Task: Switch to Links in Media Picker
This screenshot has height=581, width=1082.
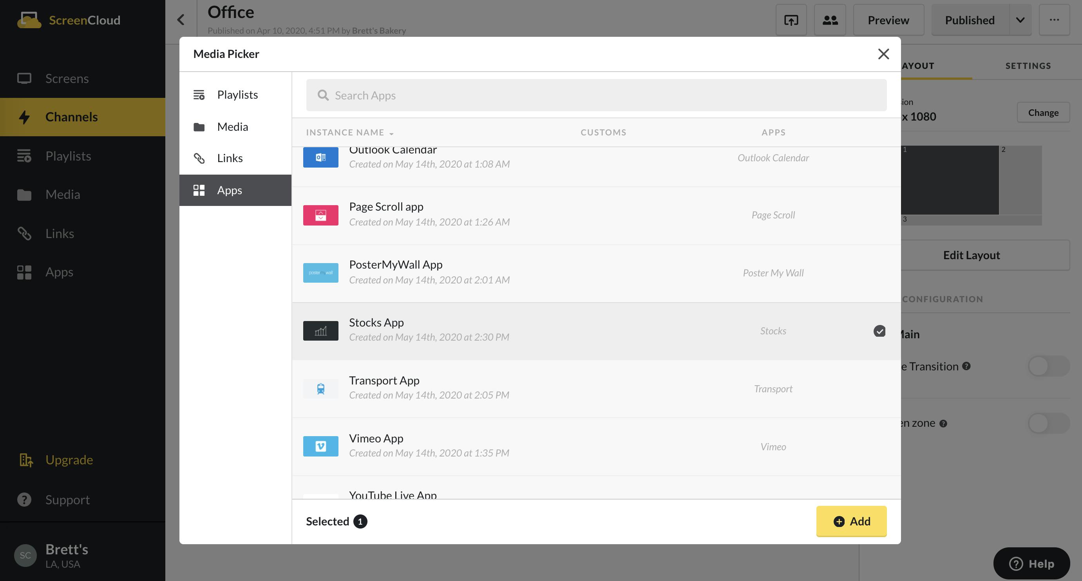Action: [x=235, y=158]
